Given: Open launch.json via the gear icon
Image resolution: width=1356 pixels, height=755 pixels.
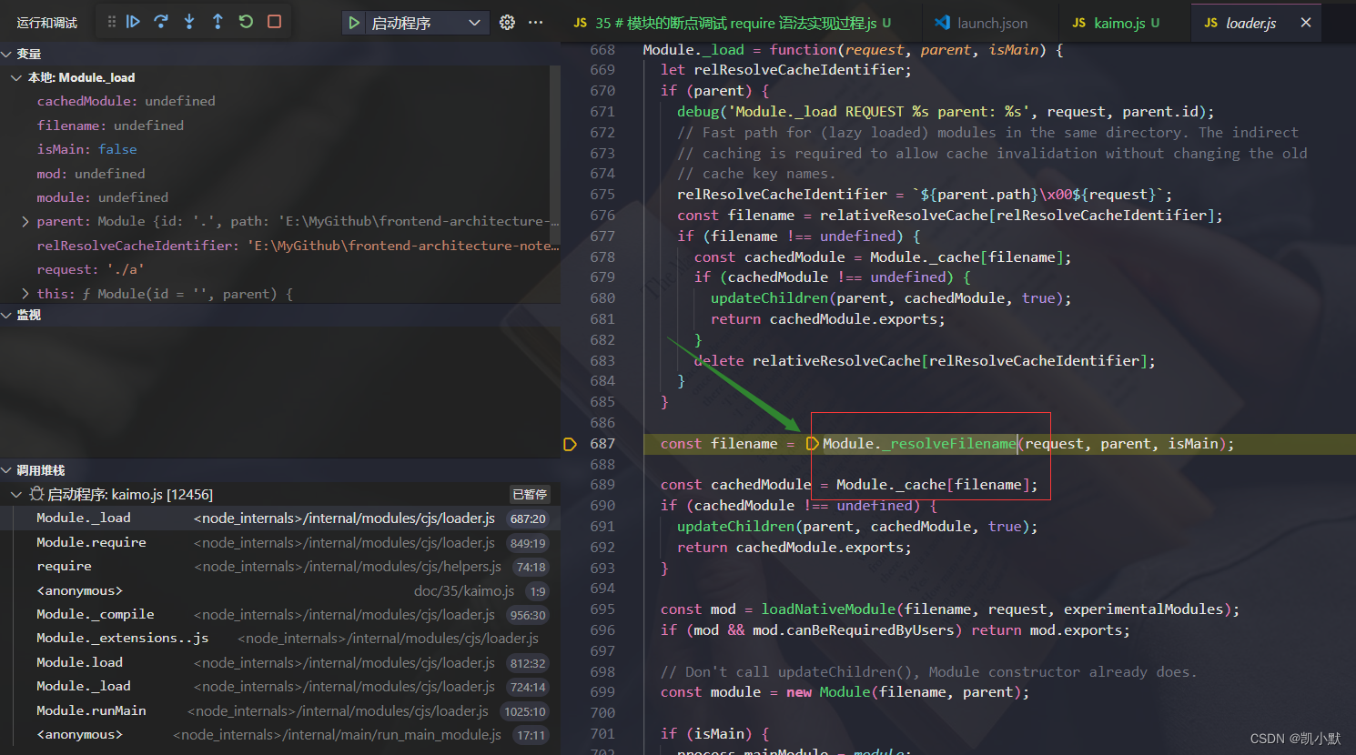Looking at the screenshot, I should coord(508,23).
